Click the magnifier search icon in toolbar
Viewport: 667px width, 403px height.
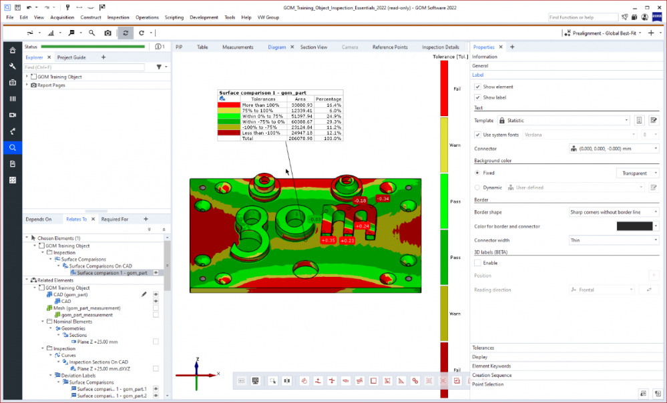point(91,33)
